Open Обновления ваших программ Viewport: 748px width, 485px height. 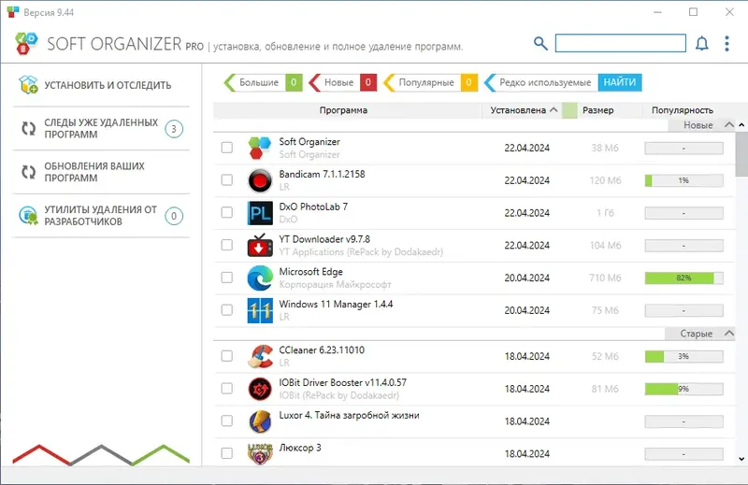point(101,172)
